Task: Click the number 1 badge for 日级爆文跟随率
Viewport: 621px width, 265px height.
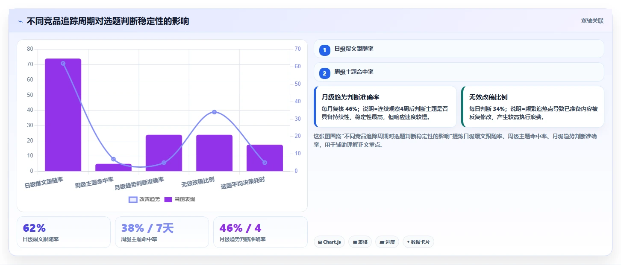Action: click(x=324, y=50)
